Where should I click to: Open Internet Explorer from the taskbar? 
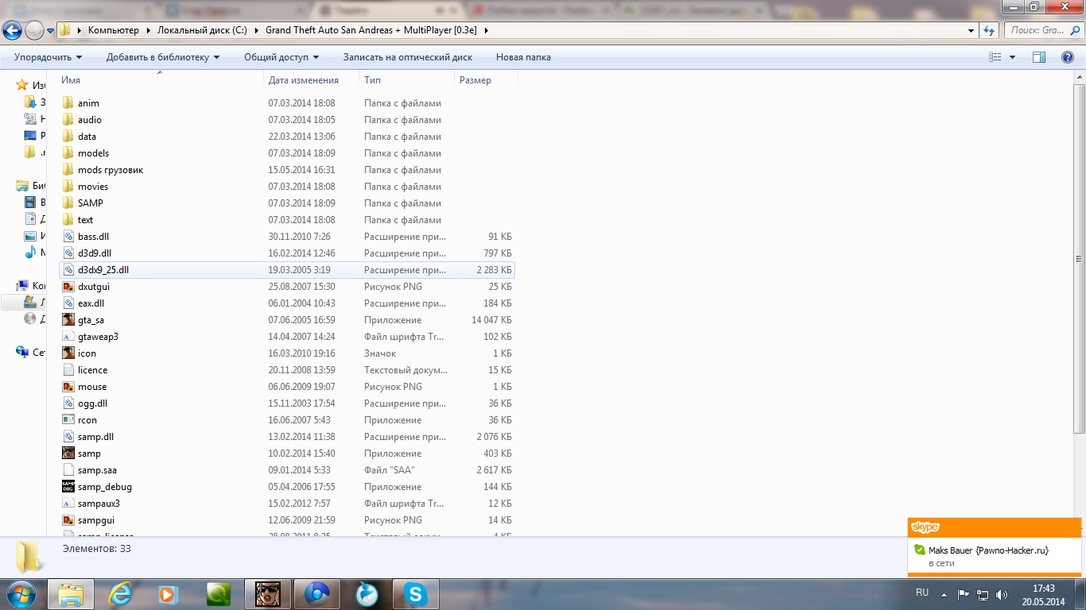point(121,593)
